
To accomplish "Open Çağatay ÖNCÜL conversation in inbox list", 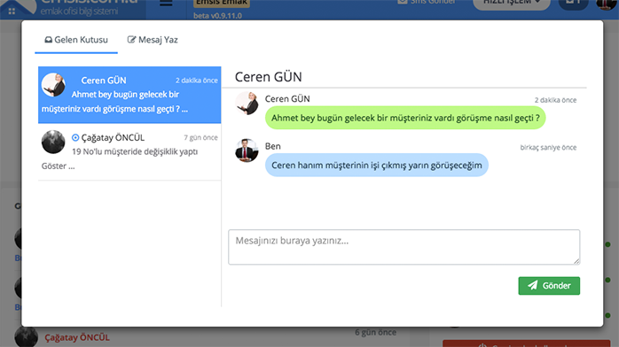I will point(129,152).
